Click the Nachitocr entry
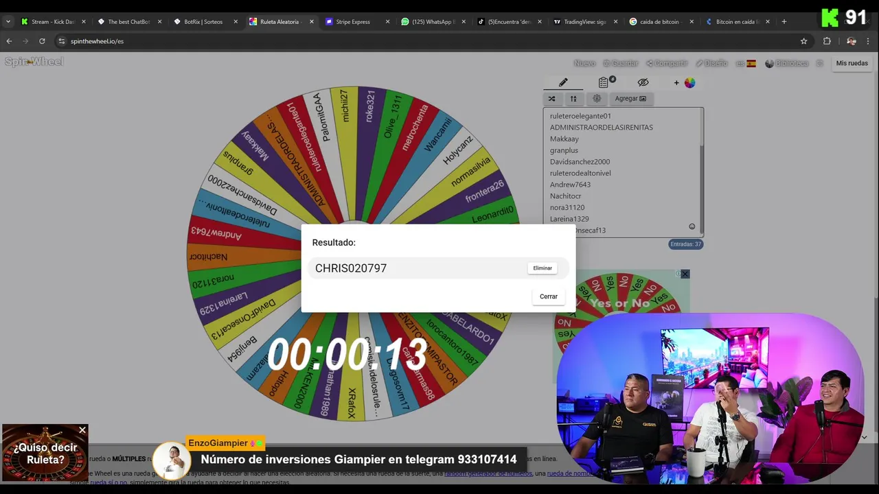The width and height of the screenshot is (879, 494). pyautogui.click(x=565, y=196)
